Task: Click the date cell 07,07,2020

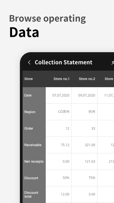Action: [61, 95]
